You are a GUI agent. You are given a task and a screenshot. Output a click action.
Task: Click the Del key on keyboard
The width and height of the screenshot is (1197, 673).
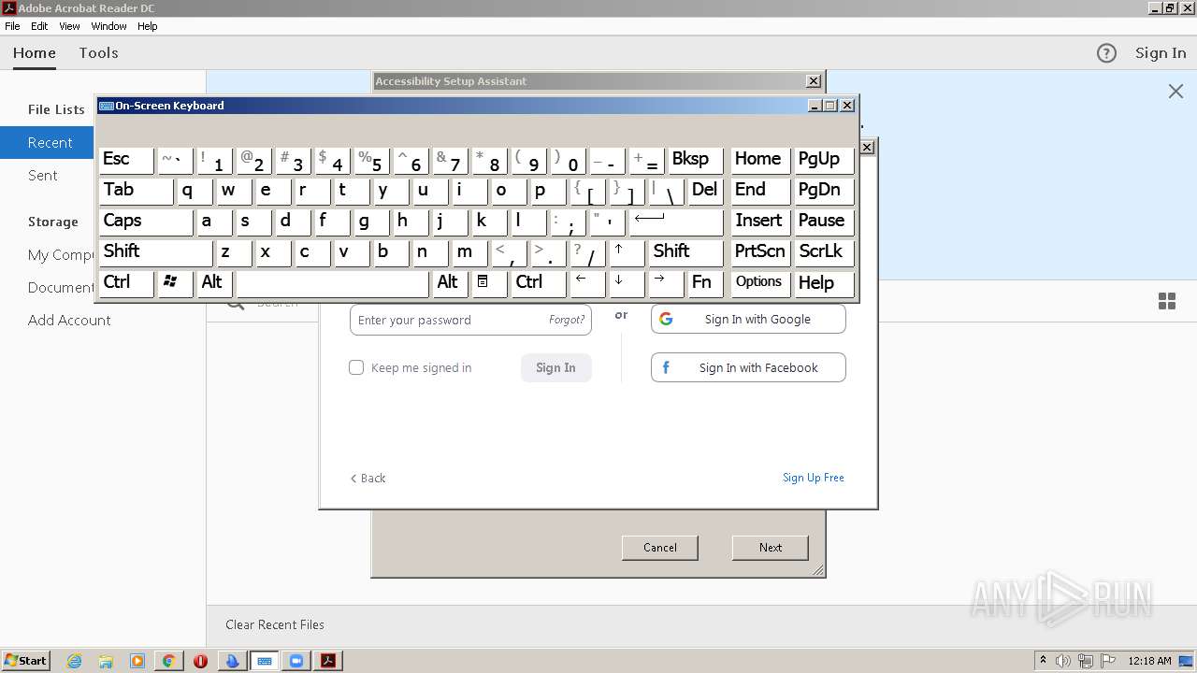coord(705,190)
